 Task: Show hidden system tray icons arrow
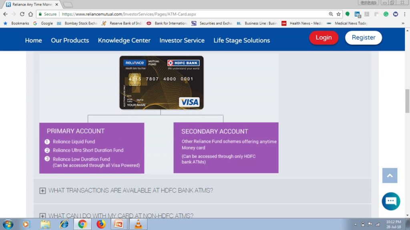point(356,224)
